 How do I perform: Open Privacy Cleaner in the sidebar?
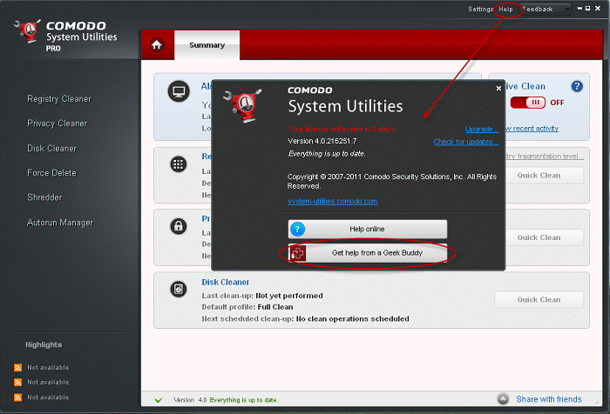58,124
